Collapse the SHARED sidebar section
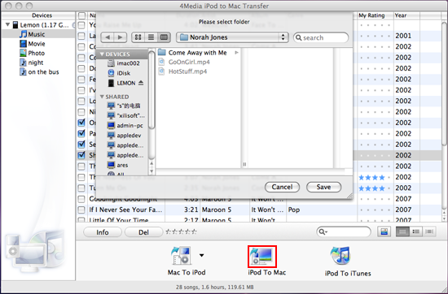 click(x=102, y=97)
